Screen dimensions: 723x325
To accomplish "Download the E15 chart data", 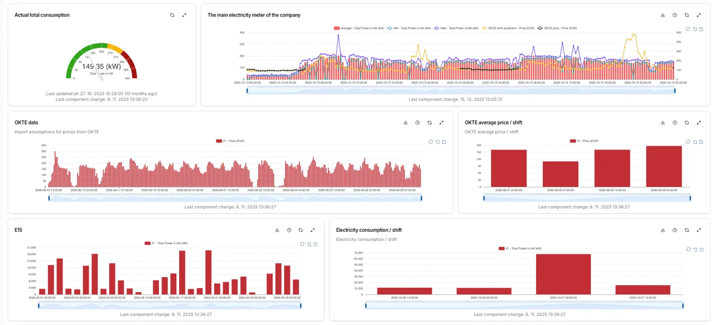I will coord(277,230).
